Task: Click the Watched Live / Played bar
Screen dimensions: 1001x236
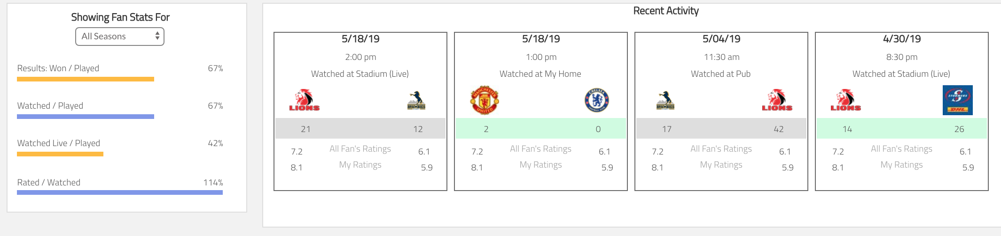Action: 60,154
